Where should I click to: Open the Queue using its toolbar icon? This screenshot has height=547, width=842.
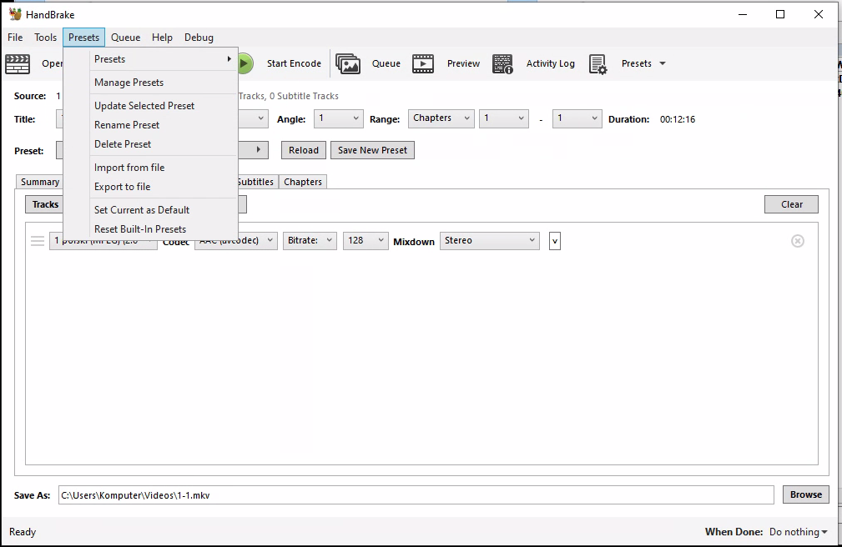pos(348,63)
